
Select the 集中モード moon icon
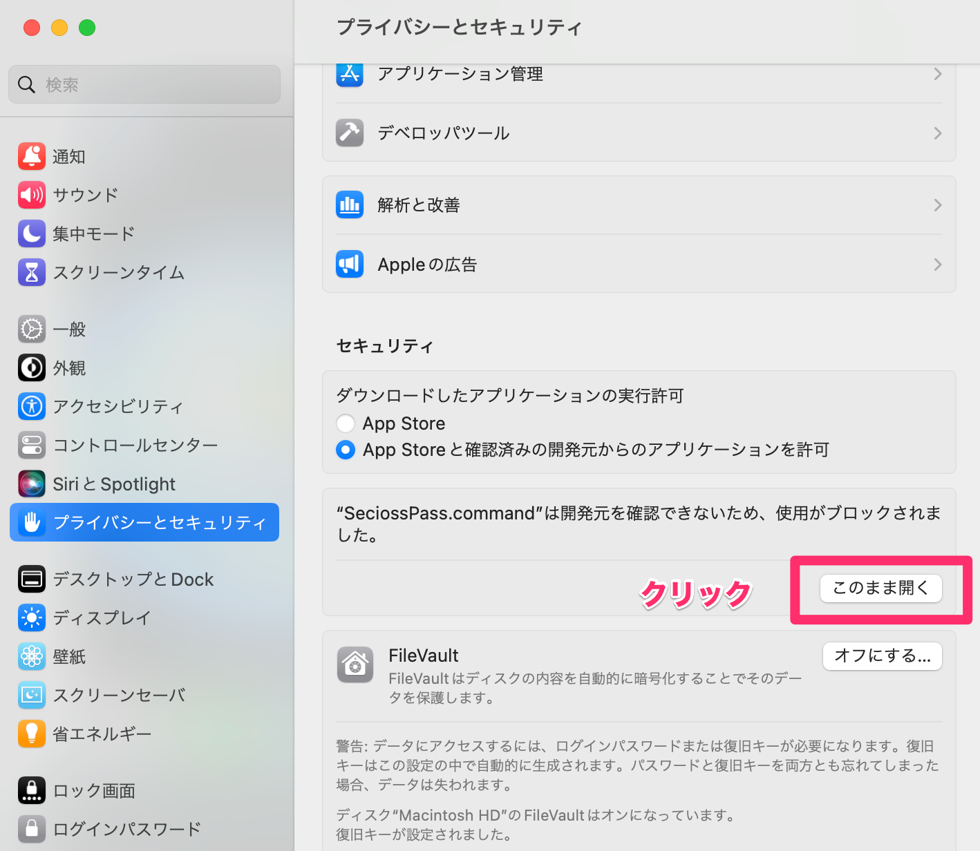(32, 234)
